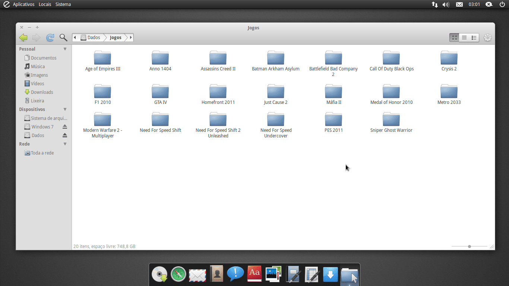This screenshot has width=509, height=286.
Task: Select the Medal of Honor 2010 folder
Action: 391,95
